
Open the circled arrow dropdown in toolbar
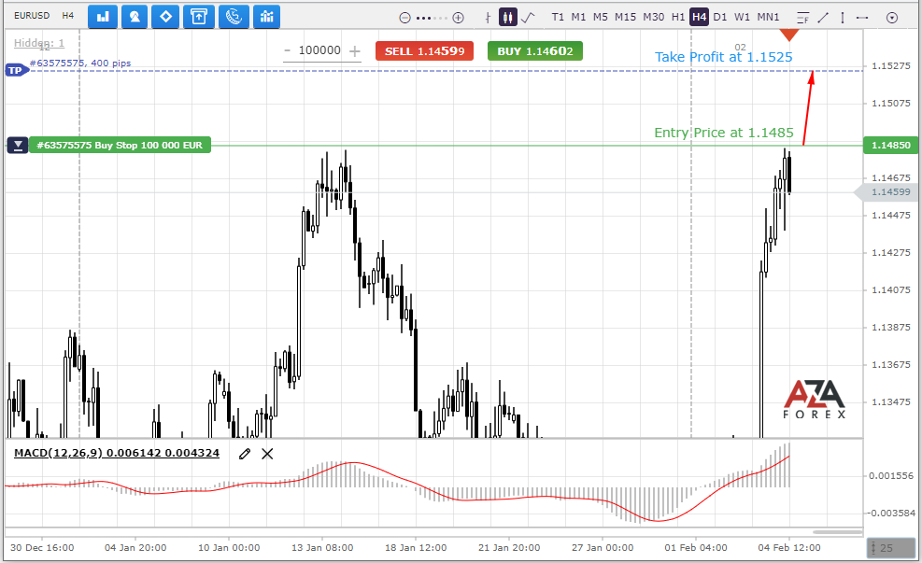tap(892, 18)
